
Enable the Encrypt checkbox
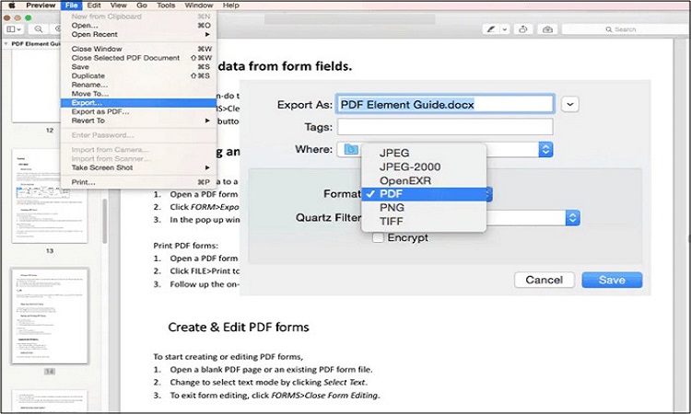coord(379,237)
